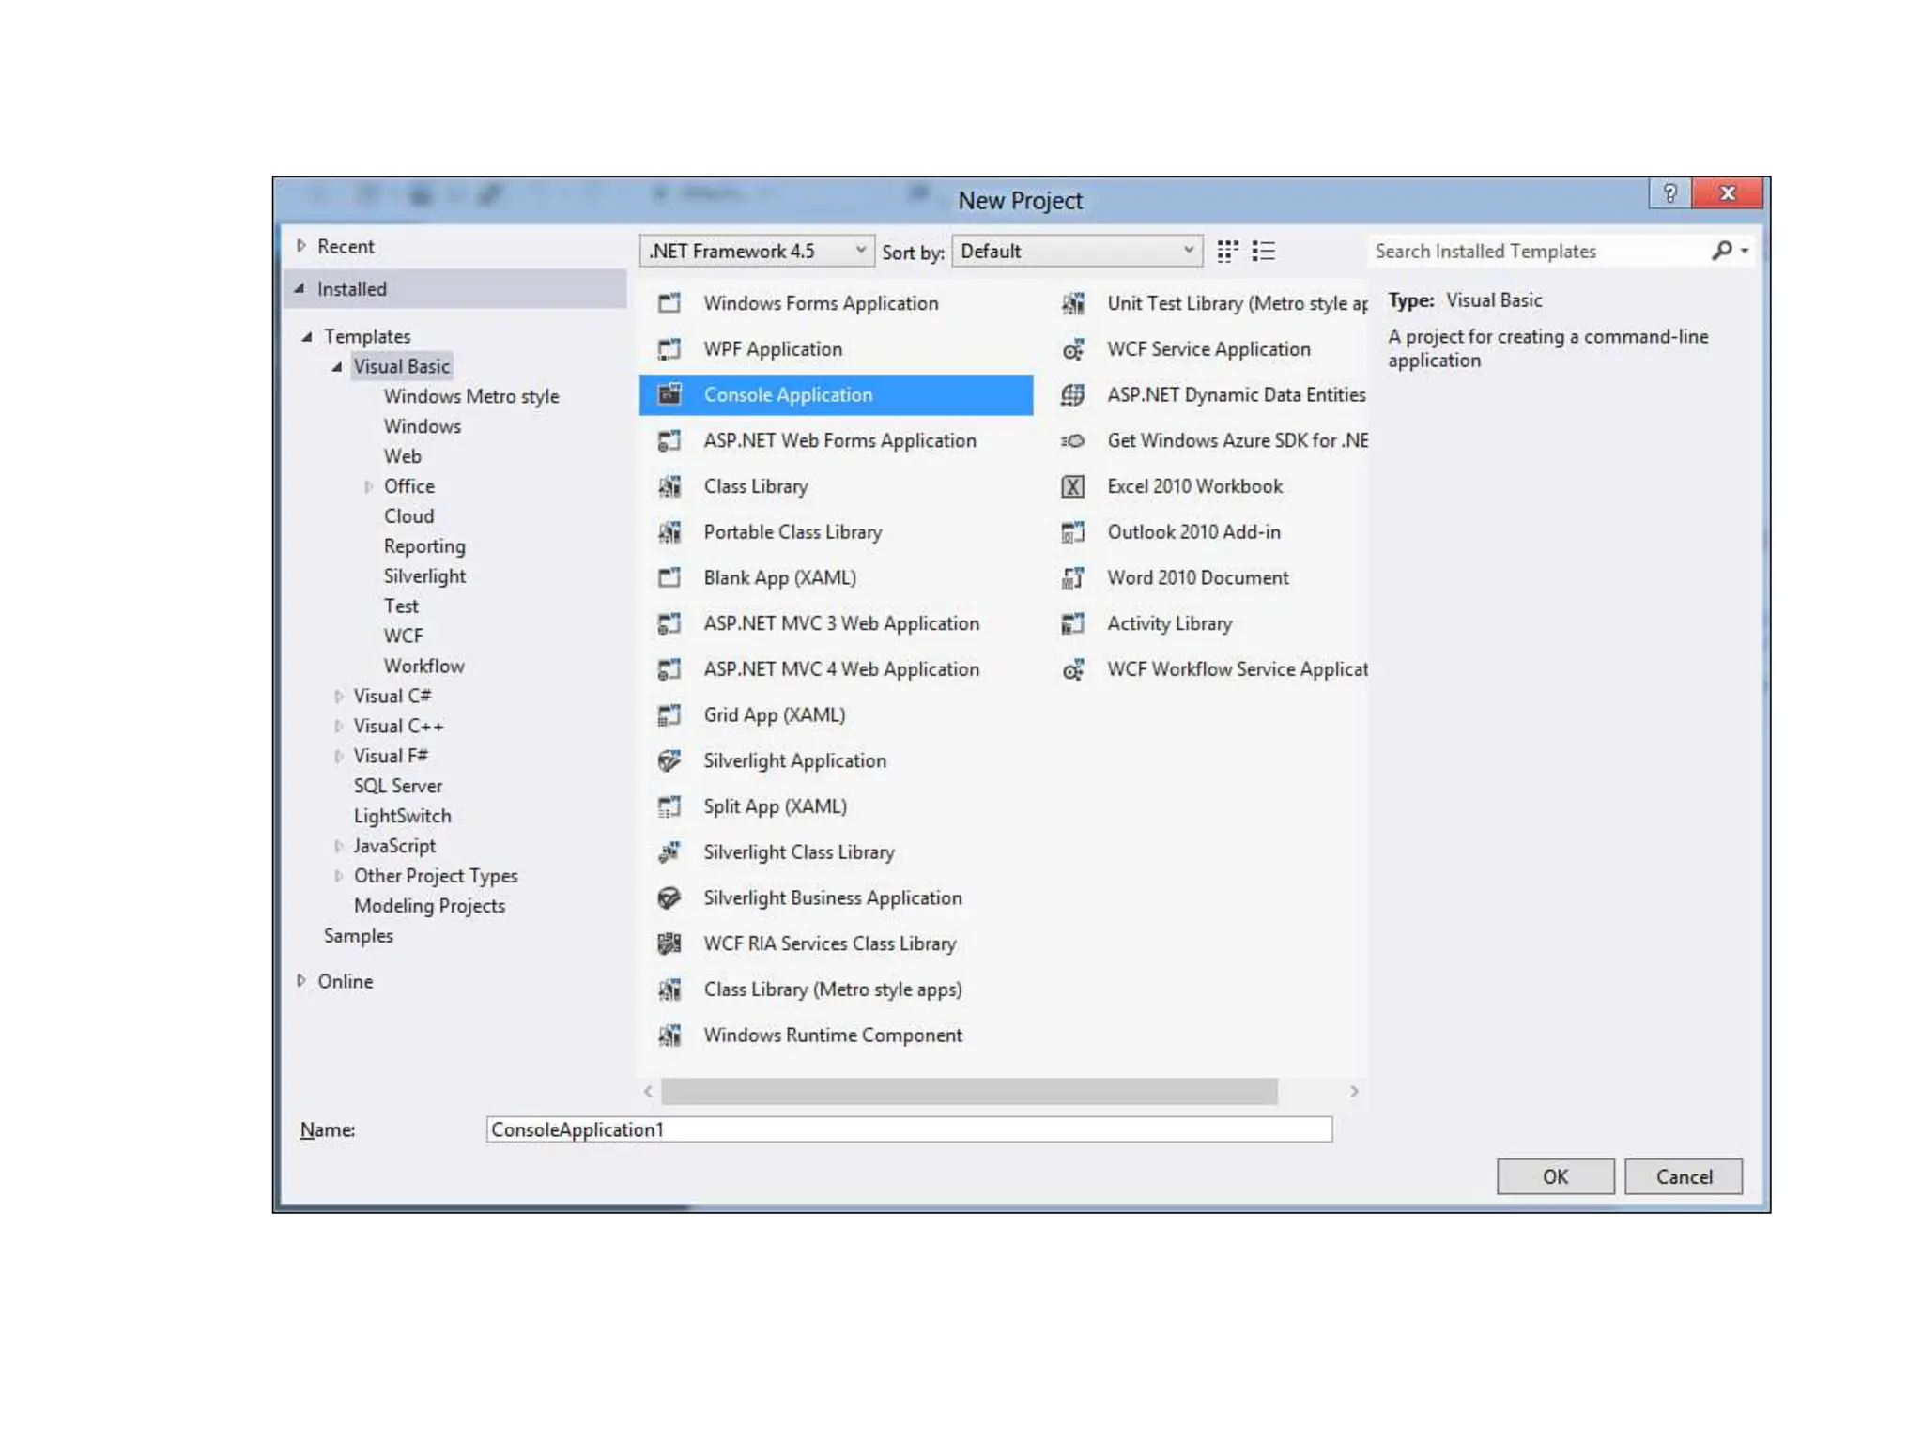Click the Windows Runtime Component icon
The width and height of the screenshot is (1923, 1442).
(669, 1035)
